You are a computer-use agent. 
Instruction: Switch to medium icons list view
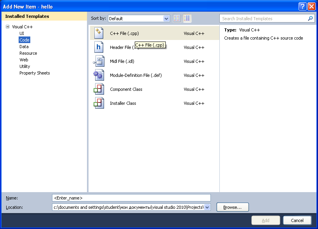click(x=187, y=19)
